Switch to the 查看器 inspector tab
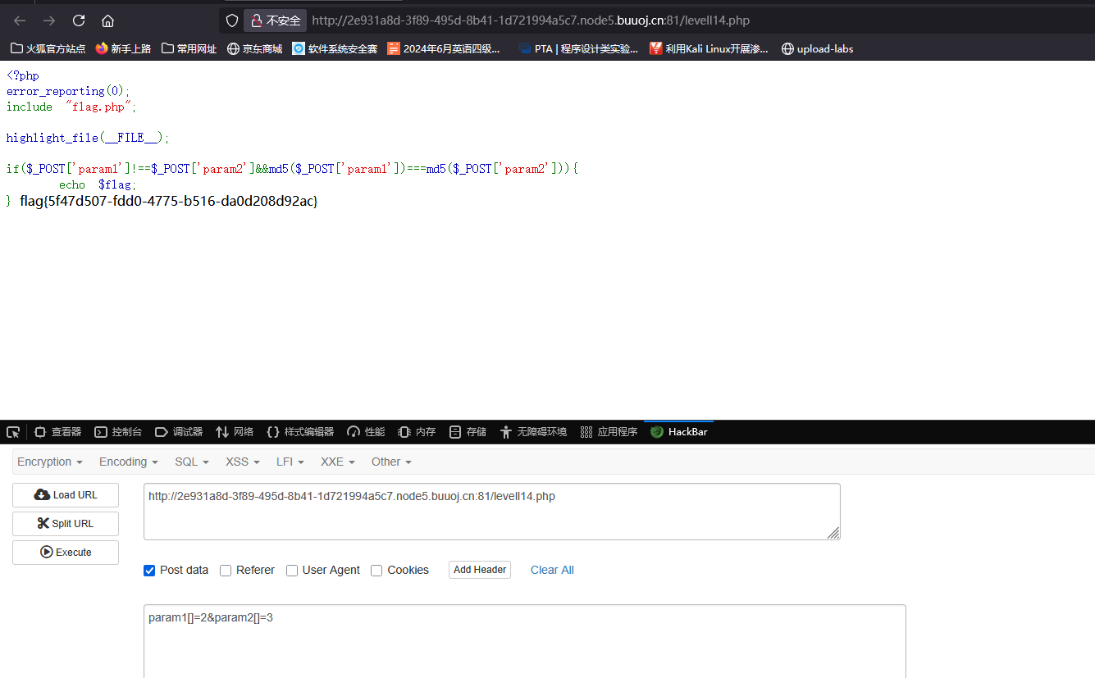Screen dimensions: 1095x678 57,432
